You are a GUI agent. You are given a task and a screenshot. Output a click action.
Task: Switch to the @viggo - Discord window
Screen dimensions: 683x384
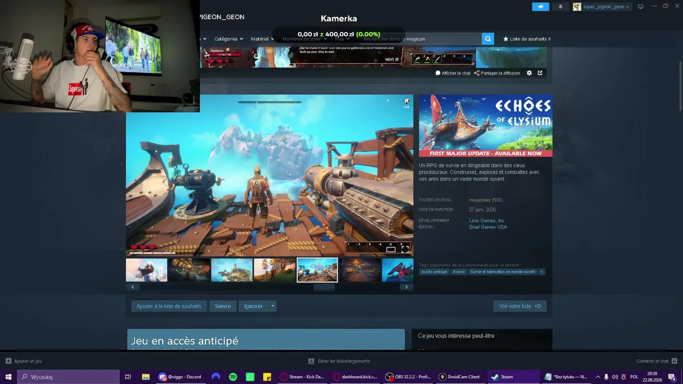point(180,377)
